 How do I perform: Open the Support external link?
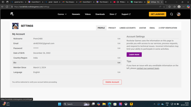pyautogui.click(x=126, y=14)
